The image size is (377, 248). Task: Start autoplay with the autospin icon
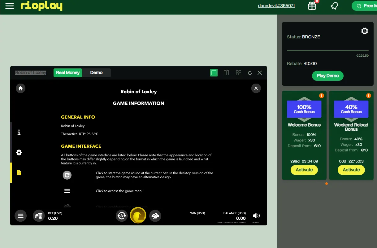[122, 215]
